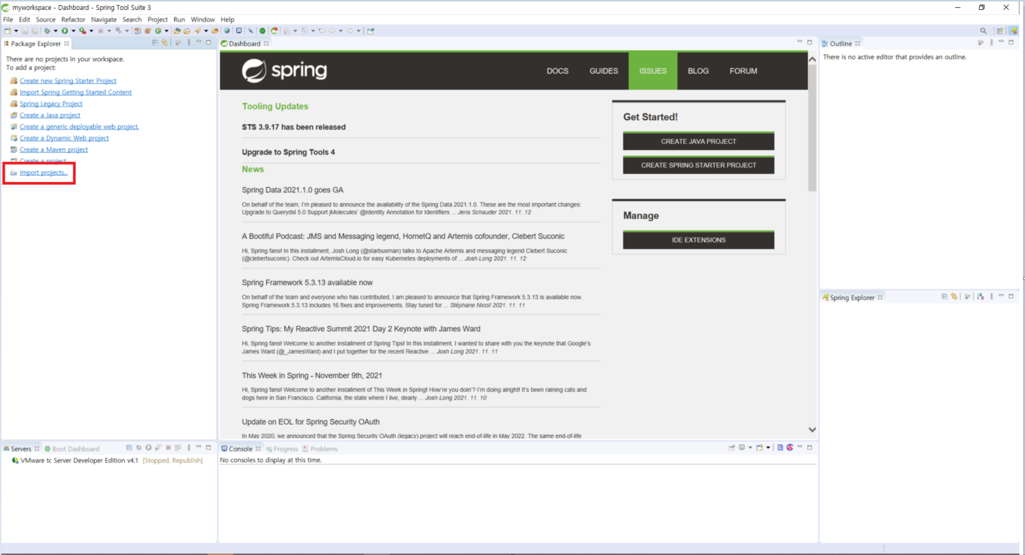Open the Navigate menu
1025x555 pixels.
click(104, 19)
